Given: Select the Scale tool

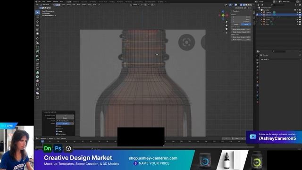Looking at the screenshot, I should point(38,29).
